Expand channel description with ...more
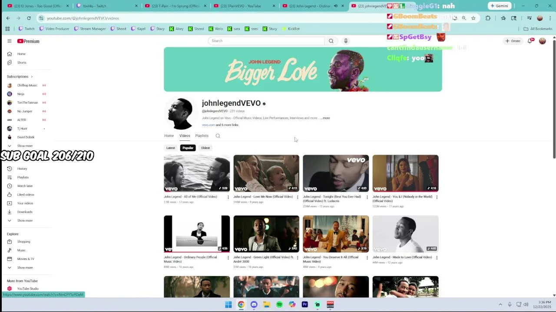Screen dimensions: 556x312 click(325, 118)
